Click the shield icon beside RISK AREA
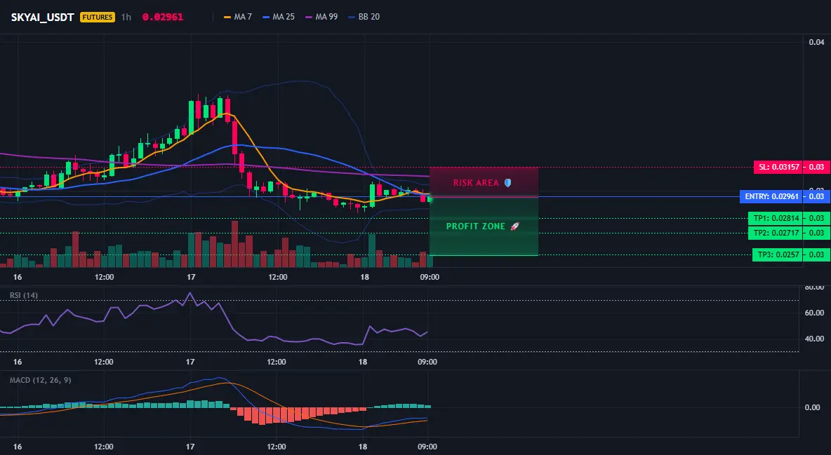Image resolution: width=831 pixels, height=455 pixels. [x=507, y=183]
